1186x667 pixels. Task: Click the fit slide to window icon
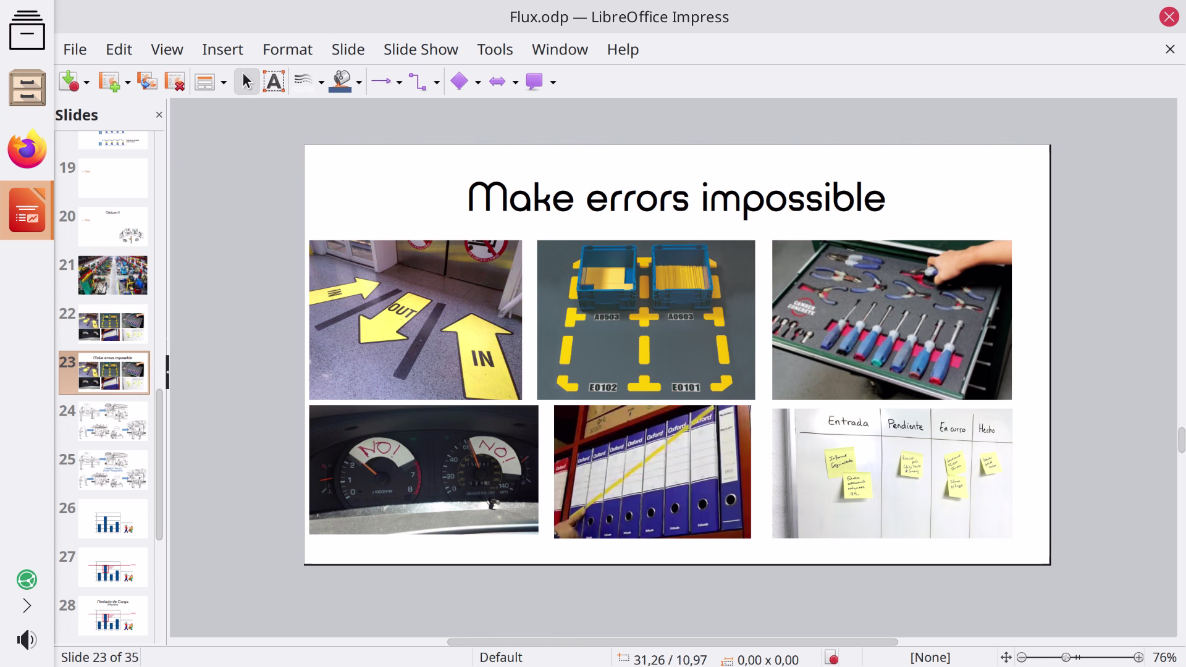[x=1006, y=658]
